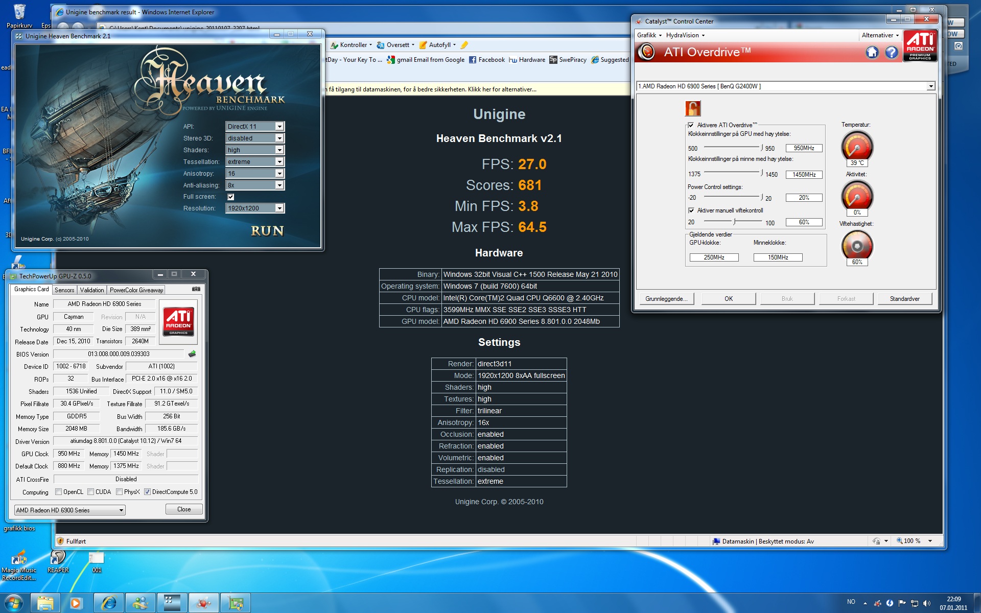Open Catalyst display adapter selector dropdown
The height and width of the screenshot is (613, 981).
coord(785,86)
